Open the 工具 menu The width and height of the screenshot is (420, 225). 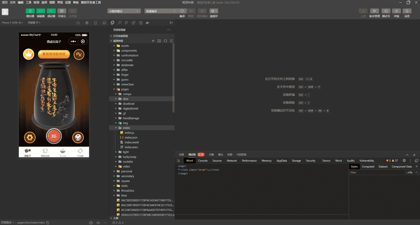point(28,2)
